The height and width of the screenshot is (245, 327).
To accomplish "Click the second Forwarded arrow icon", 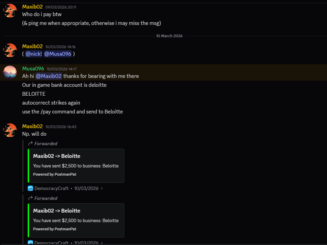I will (30, 198).
